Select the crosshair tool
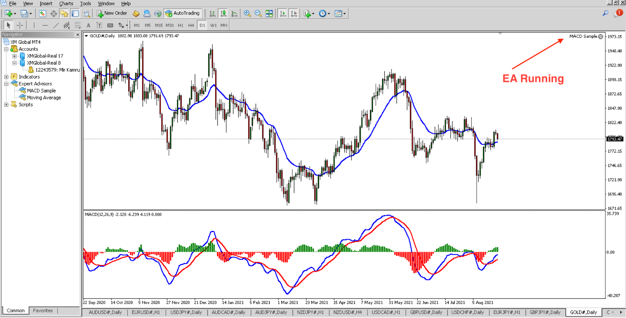The image size is (626, 318). coord(19,25)
